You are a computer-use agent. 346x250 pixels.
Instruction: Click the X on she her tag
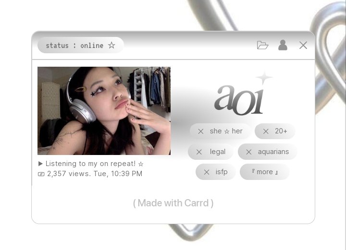pos(200,131)
